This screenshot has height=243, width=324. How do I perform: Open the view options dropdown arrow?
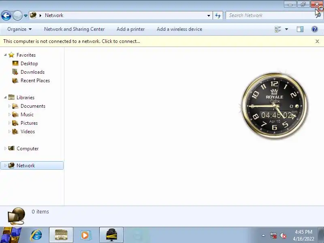tap(286, 29)
